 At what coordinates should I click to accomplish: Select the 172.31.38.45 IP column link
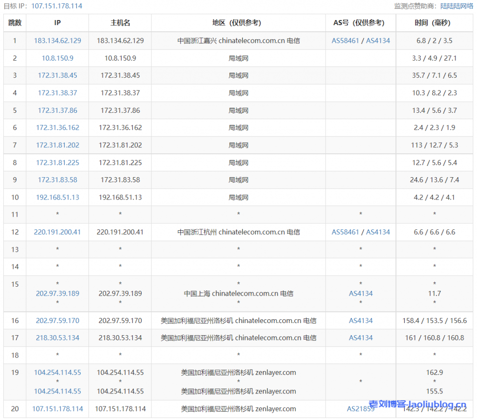click(57, 76)
